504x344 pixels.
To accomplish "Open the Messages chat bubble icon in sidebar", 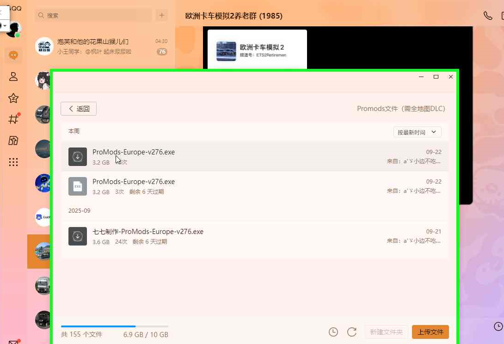I will [x=13, y=55].
